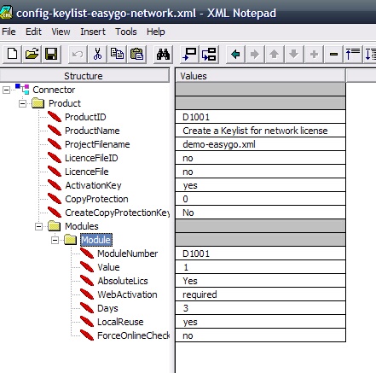
Task: Click the minus collapse toolbar icon
Action: pyautogui.click(x=333, y=54)
